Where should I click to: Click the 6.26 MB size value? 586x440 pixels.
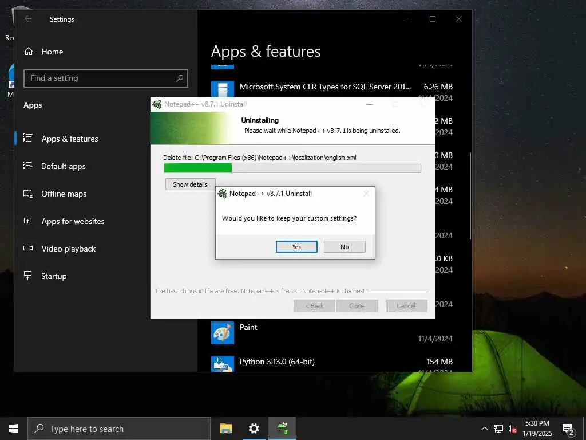(x=438, y=87)
